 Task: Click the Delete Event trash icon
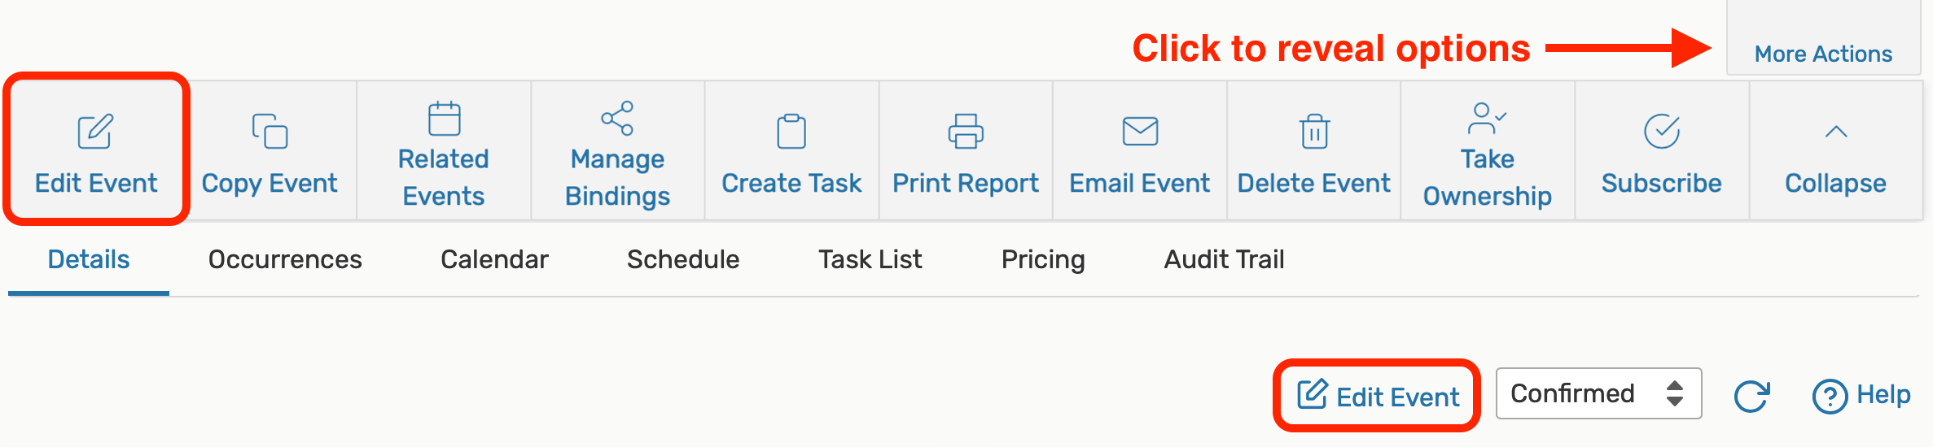coord(1314,132)
